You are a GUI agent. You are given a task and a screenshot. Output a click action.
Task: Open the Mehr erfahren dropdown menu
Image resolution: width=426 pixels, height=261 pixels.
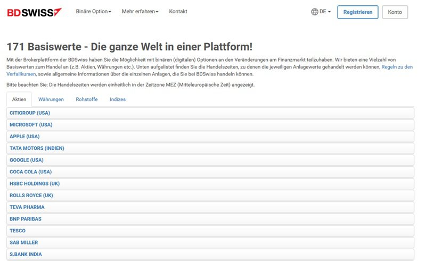(140, 11)
